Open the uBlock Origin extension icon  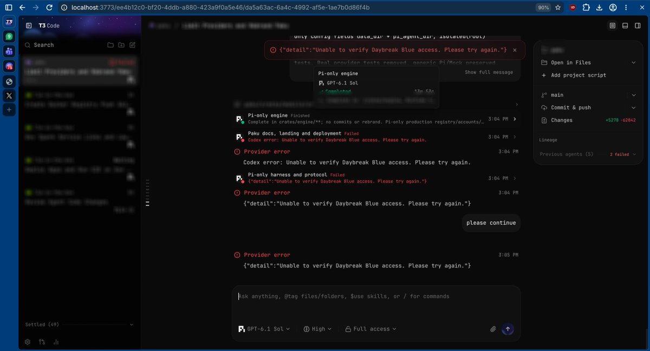pos(573,8)
